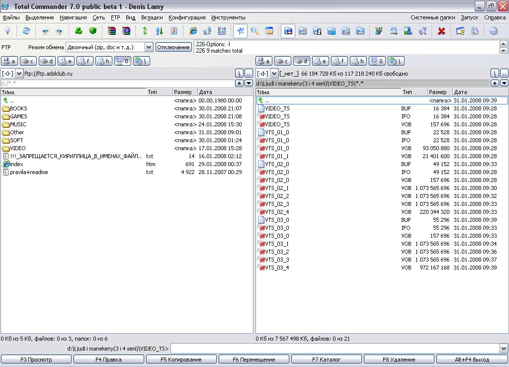Switch left panel to drive e
Screen dimensions: 509x367
pyautogui.click(x=66, y=61)
